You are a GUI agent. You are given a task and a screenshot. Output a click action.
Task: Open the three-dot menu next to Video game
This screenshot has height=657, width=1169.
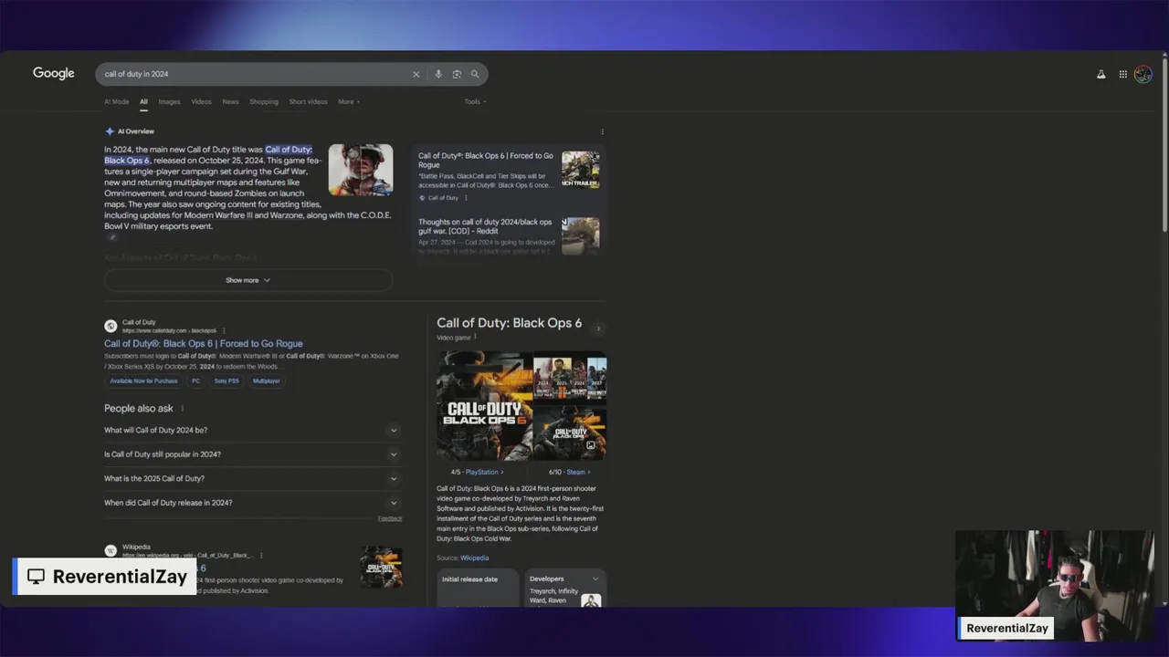(x=476, y=337)
